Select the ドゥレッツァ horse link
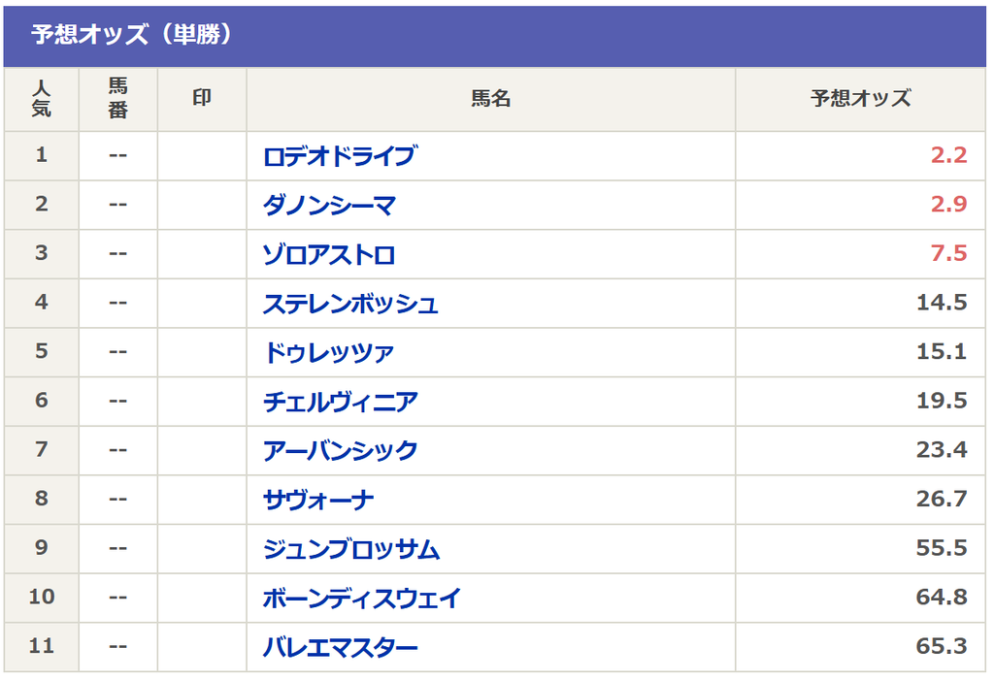The width and height of the screenshot is (994, 681). (329, 352)
